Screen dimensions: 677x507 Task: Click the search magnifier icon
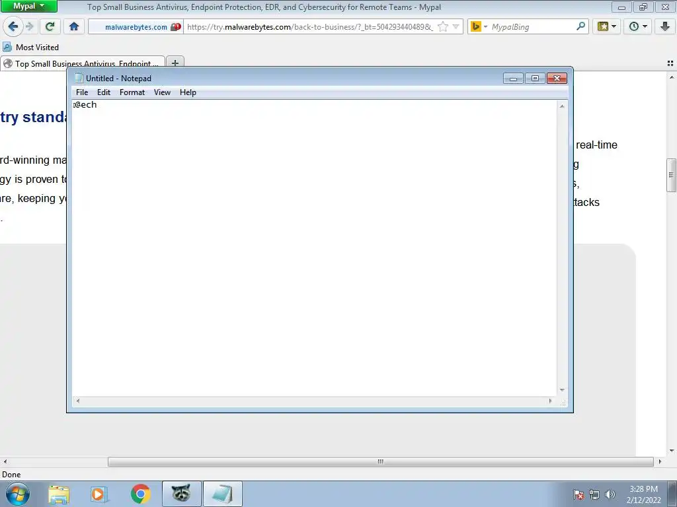pos(580,26)
